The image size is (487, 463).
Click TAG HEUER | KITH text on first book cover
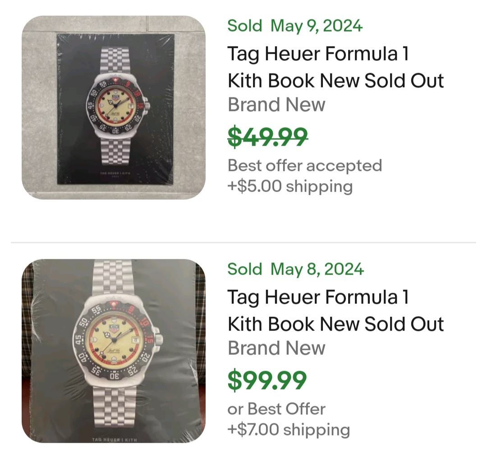115,173
